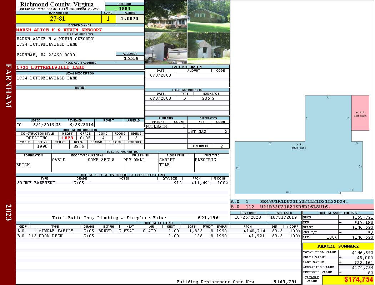Image resolution: width=375 pixels, height=285 pixels.
Task: Open the top-left house front photo
Action: click(x=166, y=16)
